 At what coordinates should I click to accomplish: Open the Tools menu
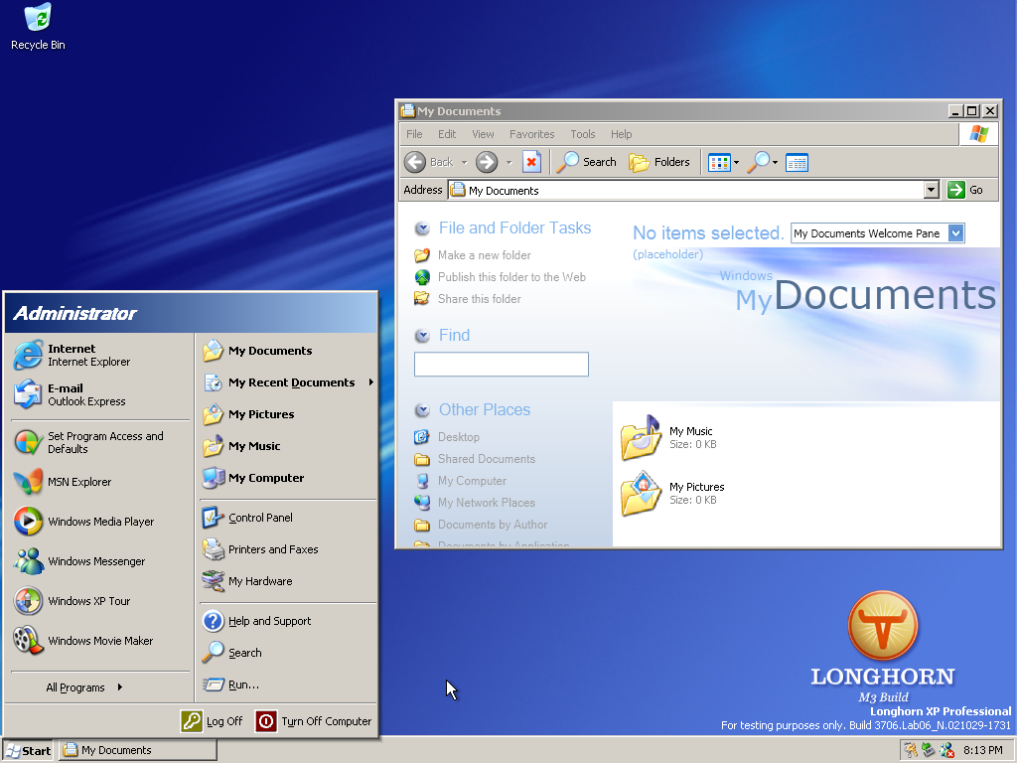click(582, 134)
